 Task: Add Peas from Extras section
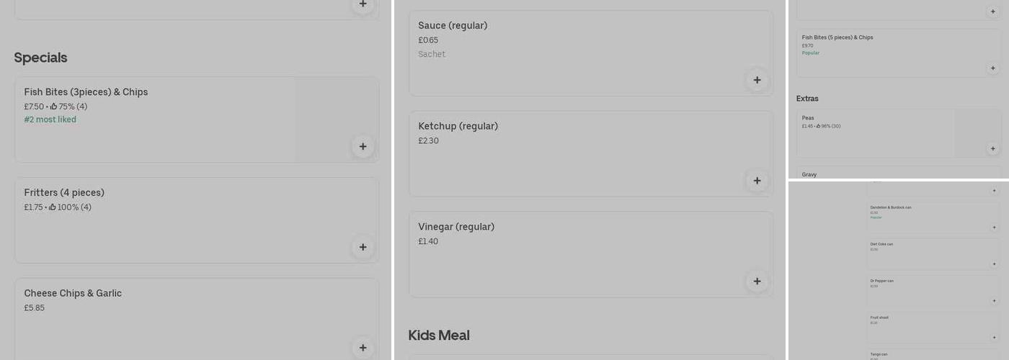click(x=992, y=149)
